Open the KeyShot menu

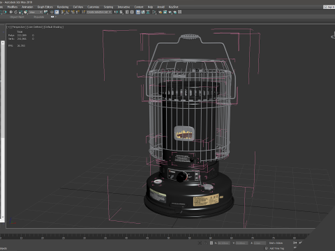pos(174,7)
